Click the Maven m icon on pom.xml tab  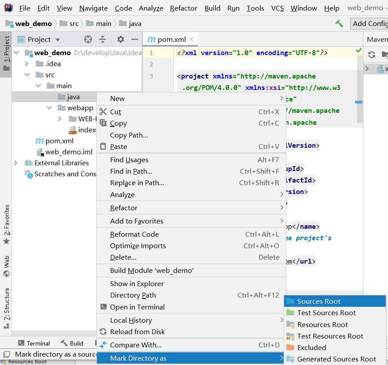point(151,39)
